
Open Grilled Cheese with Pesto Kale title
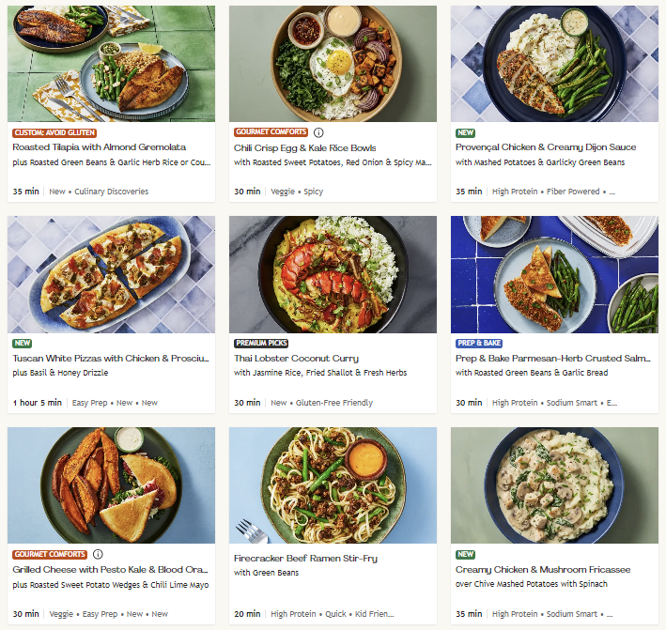pos(110,569)
